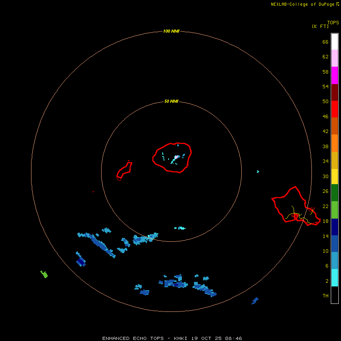Click the white 66 kft legend swatch
Screen dimensions: 341x341
pyautogui.click(x=335, y=42)
